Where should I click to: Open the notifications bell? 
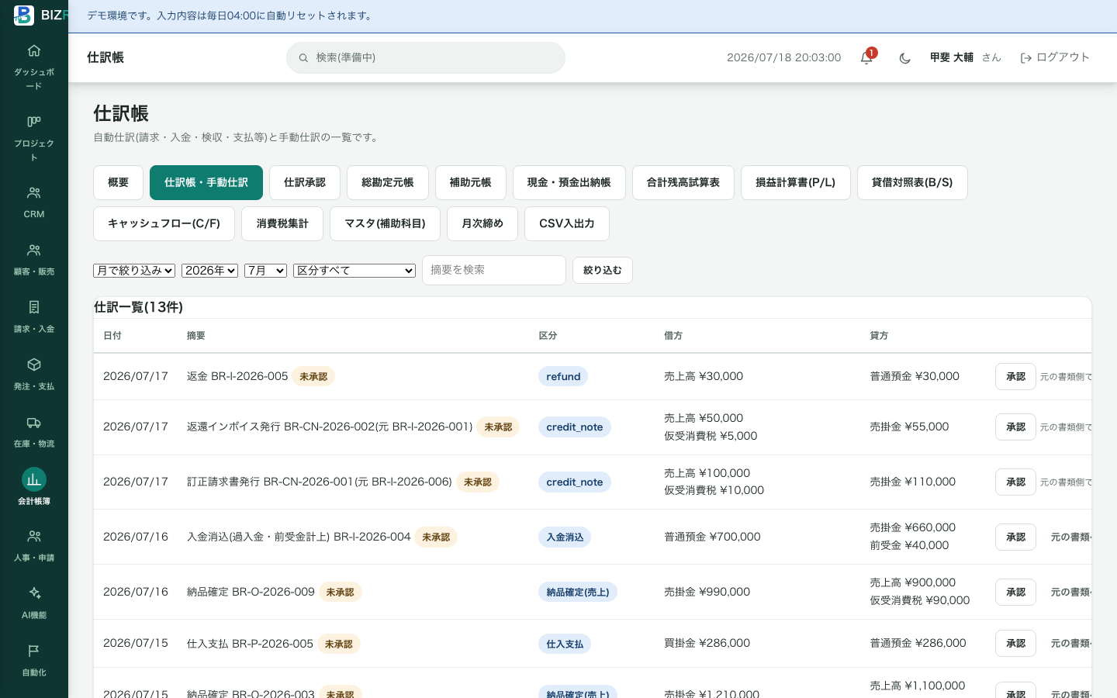point(866,57)
